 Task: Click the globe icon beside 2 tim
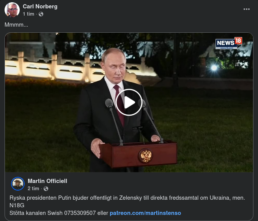tap(46, 189)
